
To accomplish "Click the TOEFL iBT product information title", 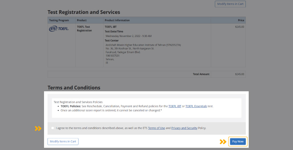I will coord(111,27).
